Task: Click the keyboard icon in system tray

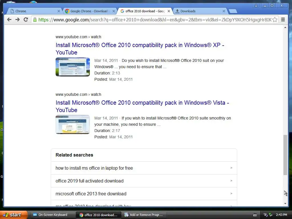Action: pos(255,215)
